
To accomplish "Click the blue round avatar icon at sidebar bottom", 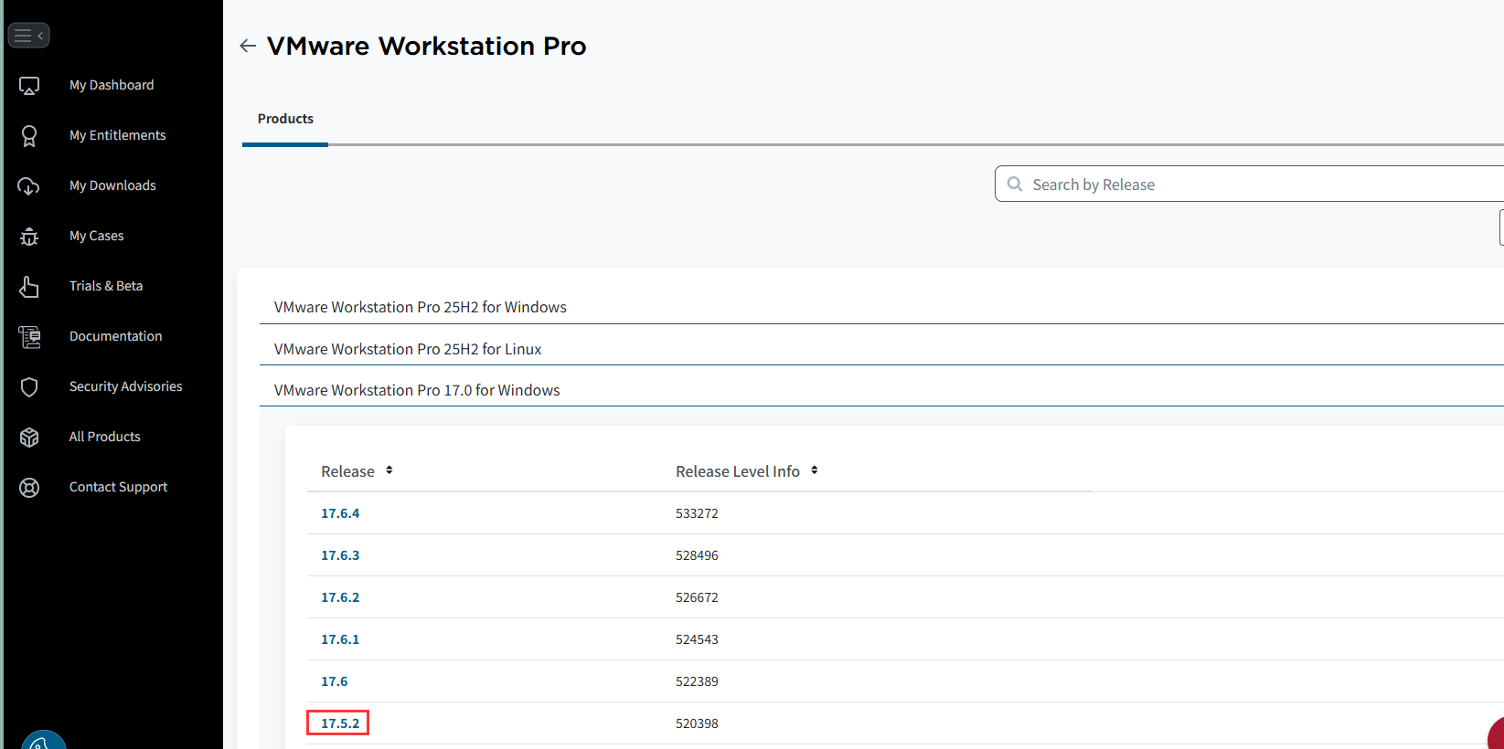I will click(44, 740).
